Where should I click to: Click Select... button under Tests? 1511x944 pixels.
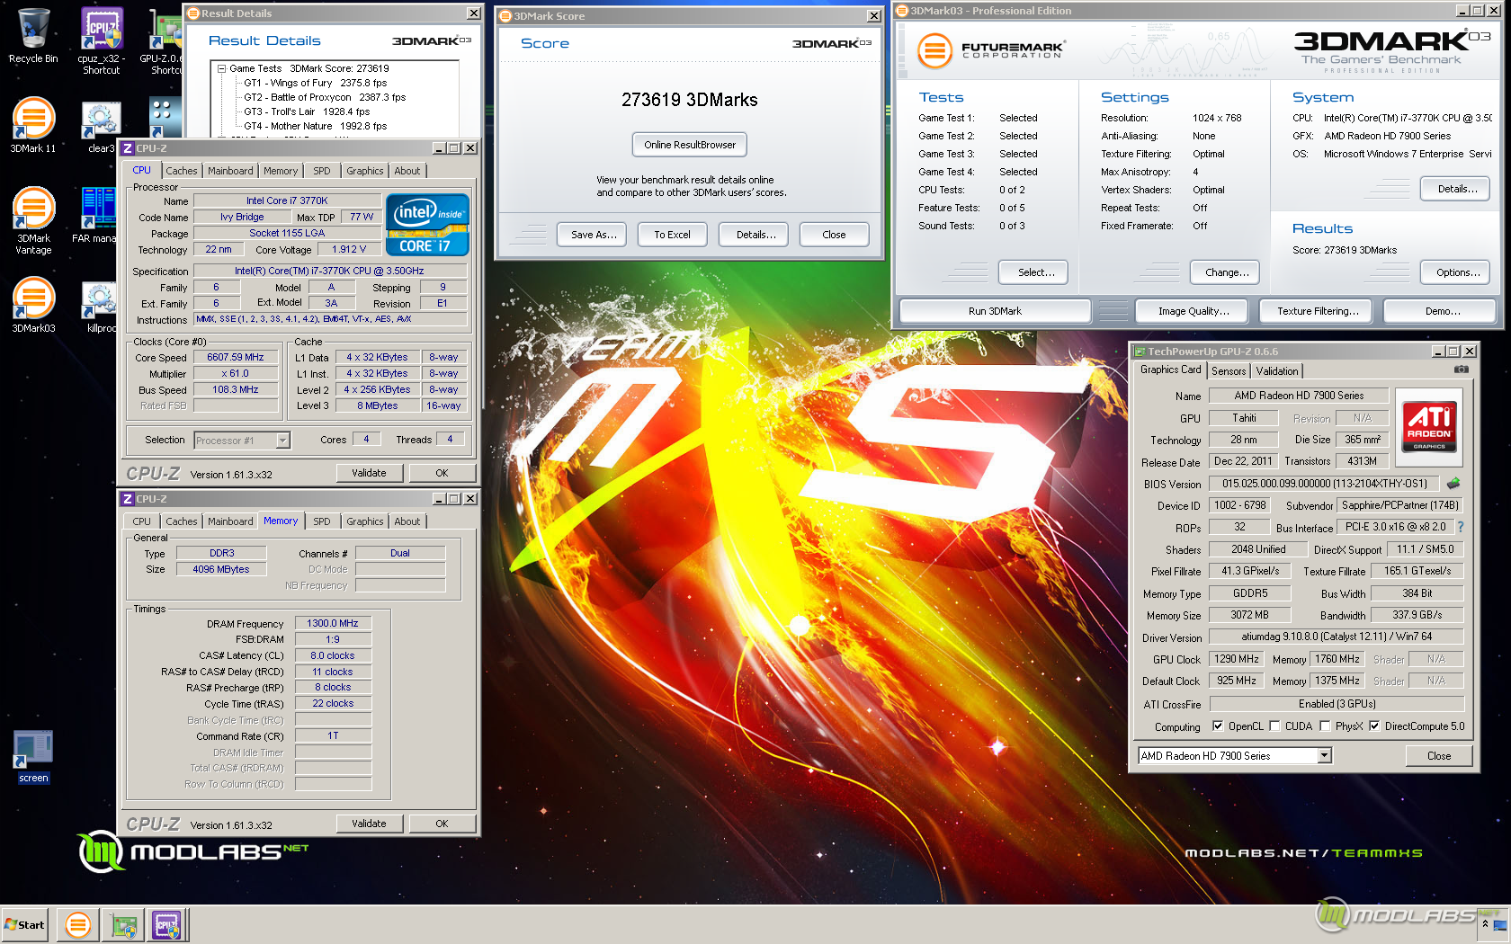pos(1033,272)
